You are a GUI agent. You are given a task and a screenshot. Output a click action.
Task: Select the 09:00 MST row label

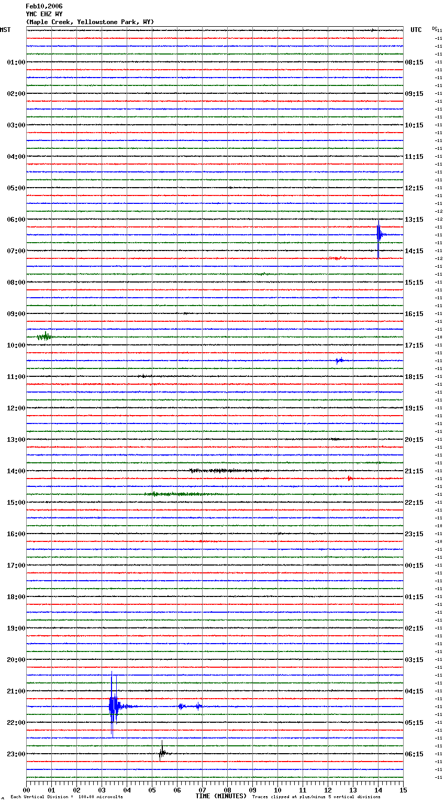click(x=16, y=314)
